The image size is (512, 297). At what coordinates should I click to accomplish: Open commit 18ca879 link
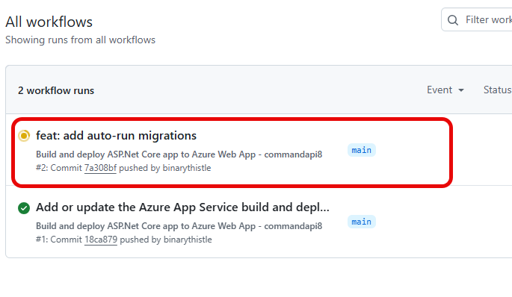point(101,240)
